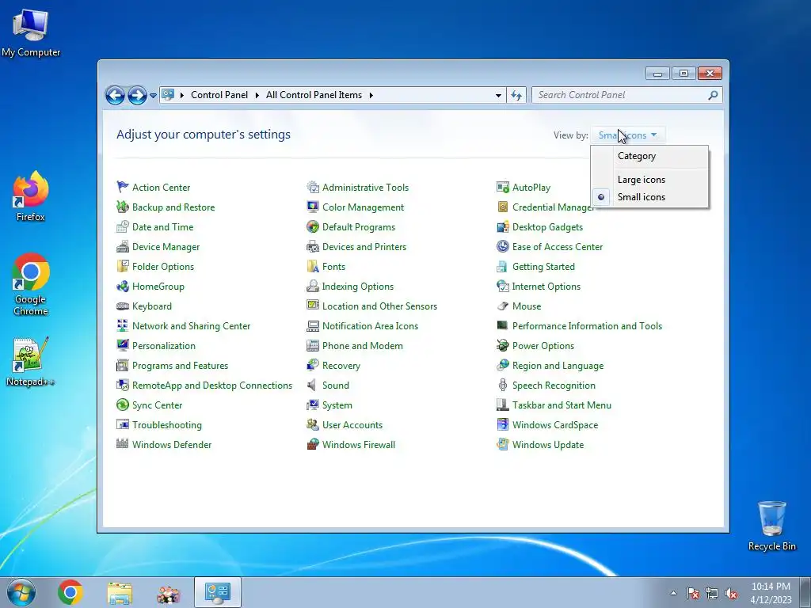
Task: Open Windows Explorer from the taskbar
Action: pyautogui.click(x=120, y=592)
